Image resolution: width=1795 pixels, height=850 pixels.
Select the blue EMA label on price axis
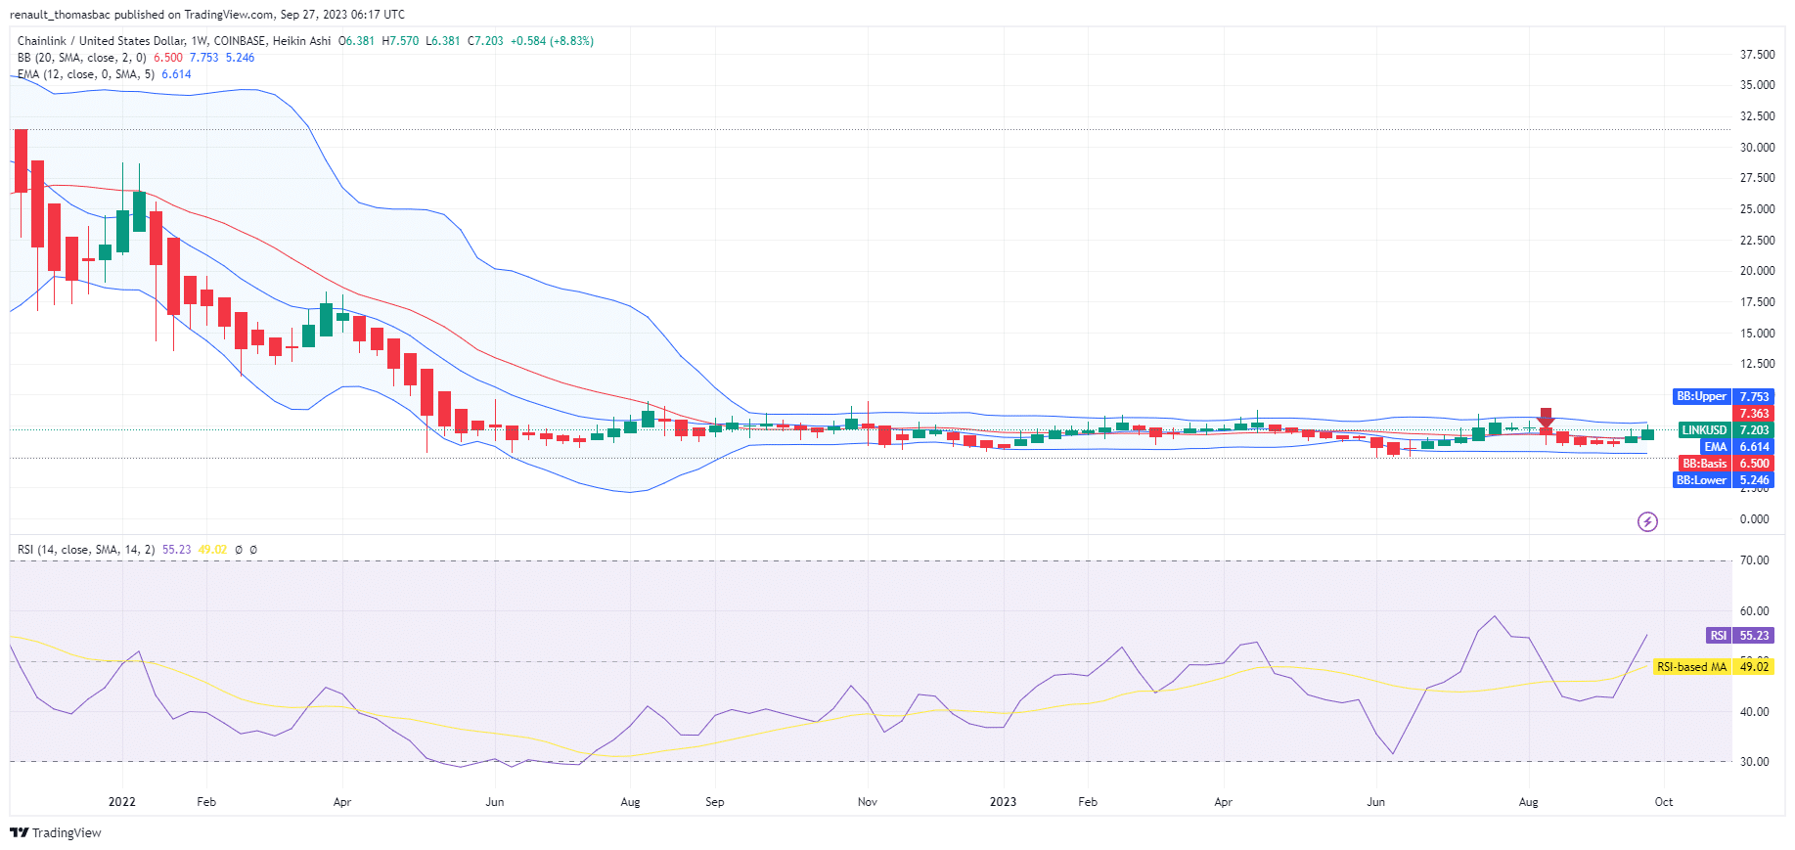(1715, 447)
